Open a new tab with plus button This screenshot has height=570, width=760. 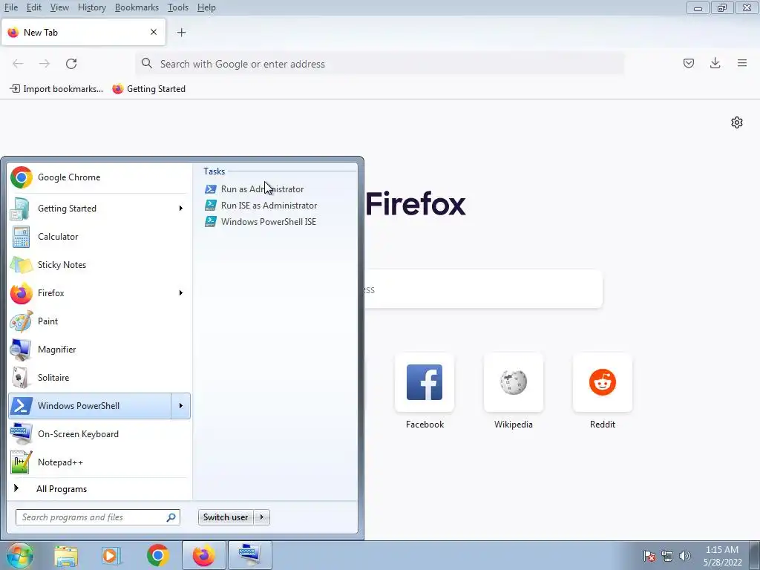[181, 33]
